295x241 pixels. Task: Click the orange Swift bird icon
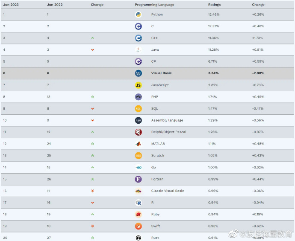click(138, 226)
